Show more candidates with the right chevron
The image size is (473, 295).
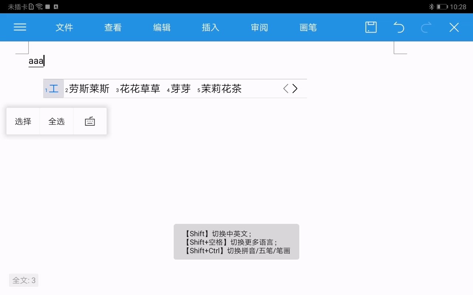295,88
